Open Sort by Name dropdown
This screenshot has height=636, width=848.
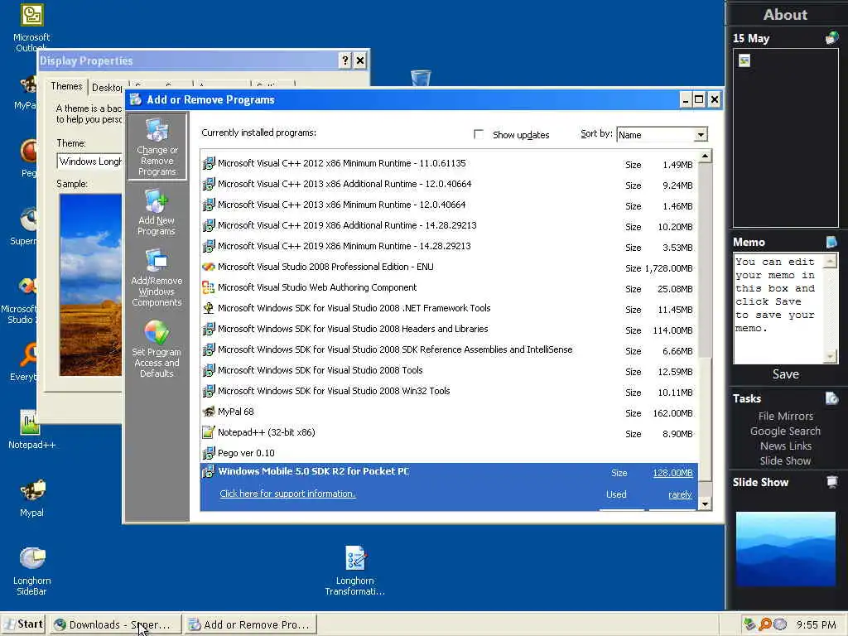pos(701,135)
